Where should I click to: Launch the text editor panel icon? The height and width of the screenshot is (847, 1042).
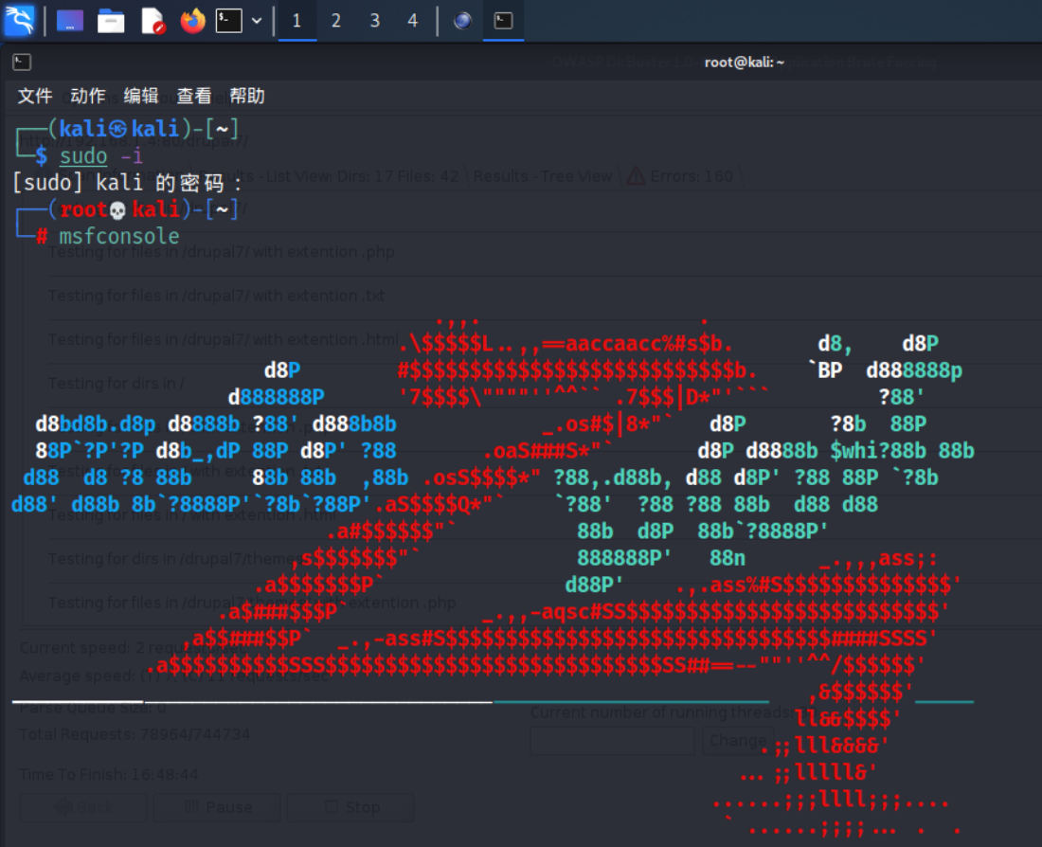pyautogui.click(x=153, y=21)
